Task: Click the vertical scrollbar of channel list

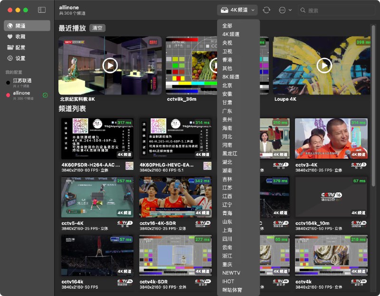Action: [x=373, y=105]
